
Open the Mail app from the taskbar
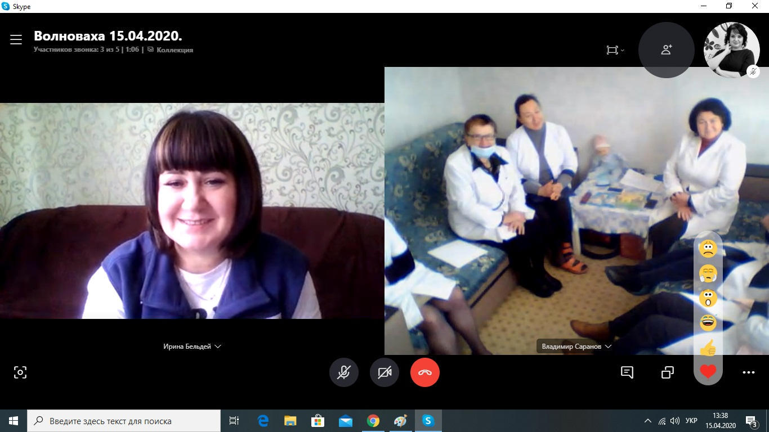(x=345, y=421)
